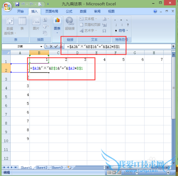Click the SmartArt icon in 插图 group
This screenshot has height=176, width=178.
click(45, 33)
